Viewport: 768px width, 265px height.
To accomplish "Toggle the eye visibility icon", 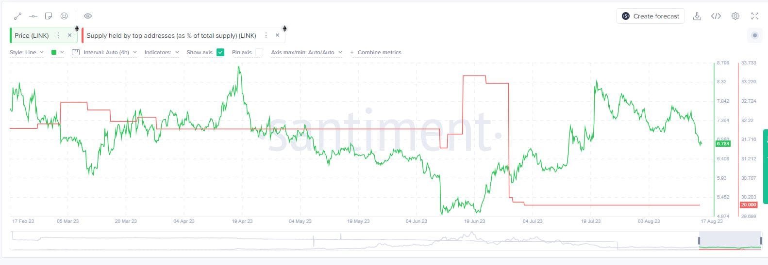I will pos(88,16).
